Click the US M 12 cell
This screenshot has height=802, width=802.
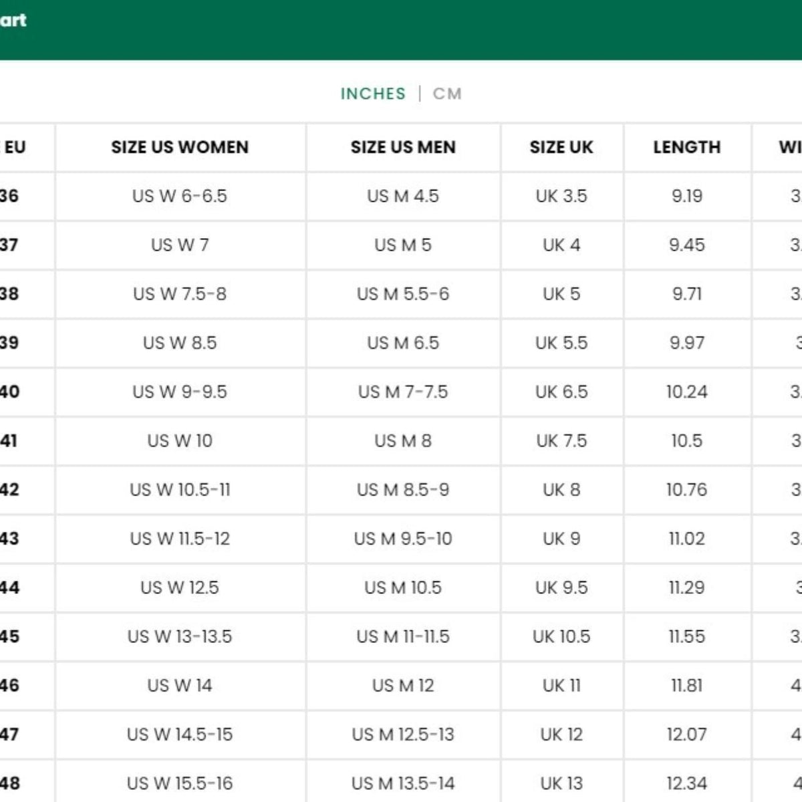(x=403, y=685)
